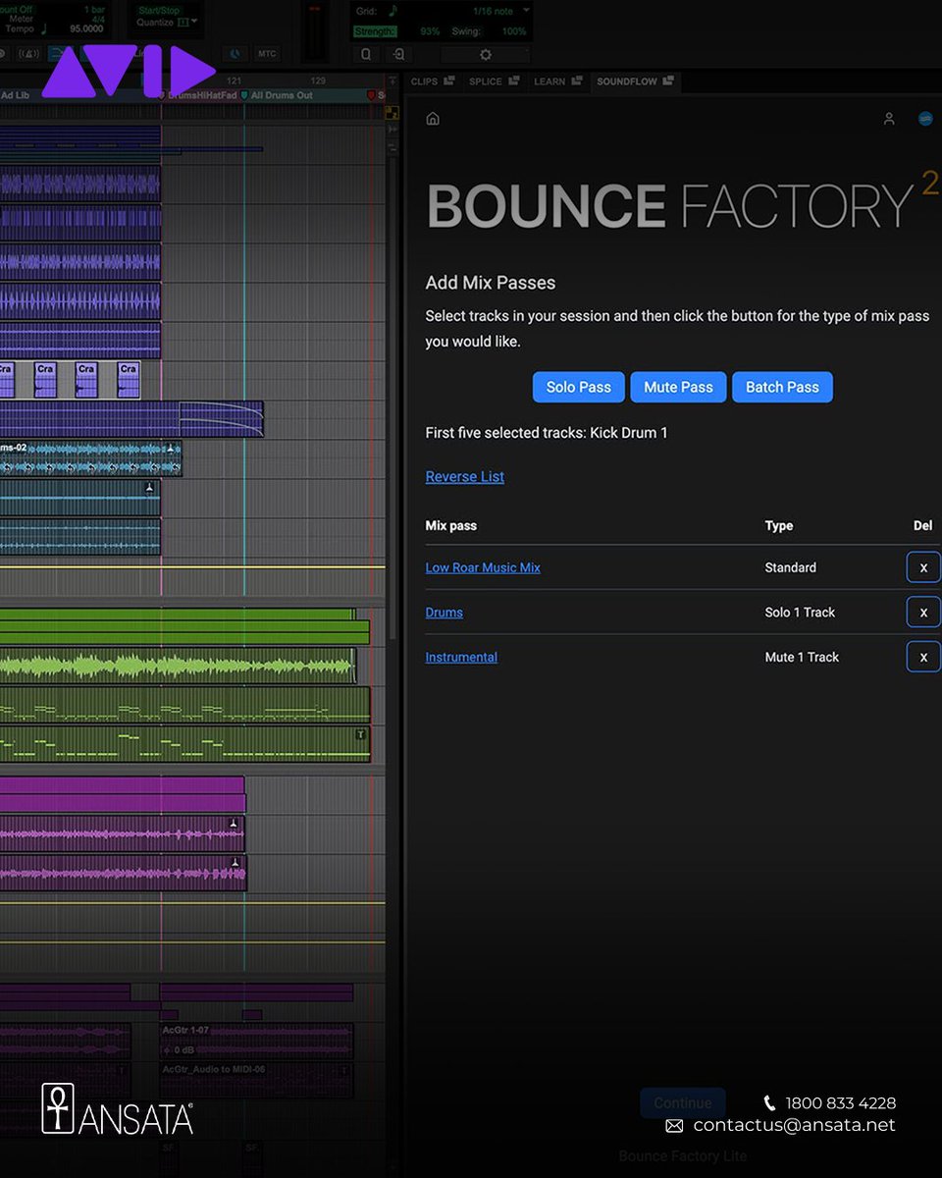Screen dimensions: 942x1178
Task: Switch to the LEARN tab
Action: point(549,81)
